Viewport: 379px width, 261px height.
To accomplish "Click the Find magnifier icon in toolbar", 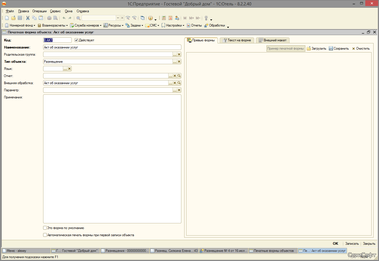I will tap(78, 18).
